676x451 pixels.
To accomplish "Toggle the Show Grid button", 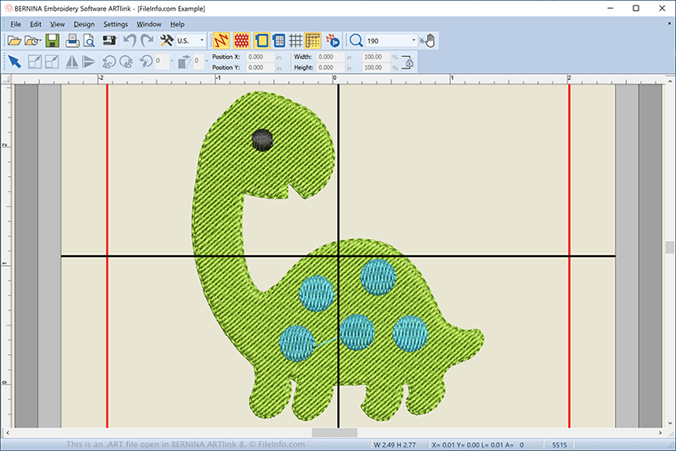I will pyautogui.click(x=295, y=40).
